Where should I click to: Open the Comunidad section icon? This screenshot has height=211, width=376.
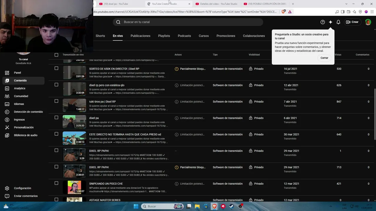tap(7, 96)
